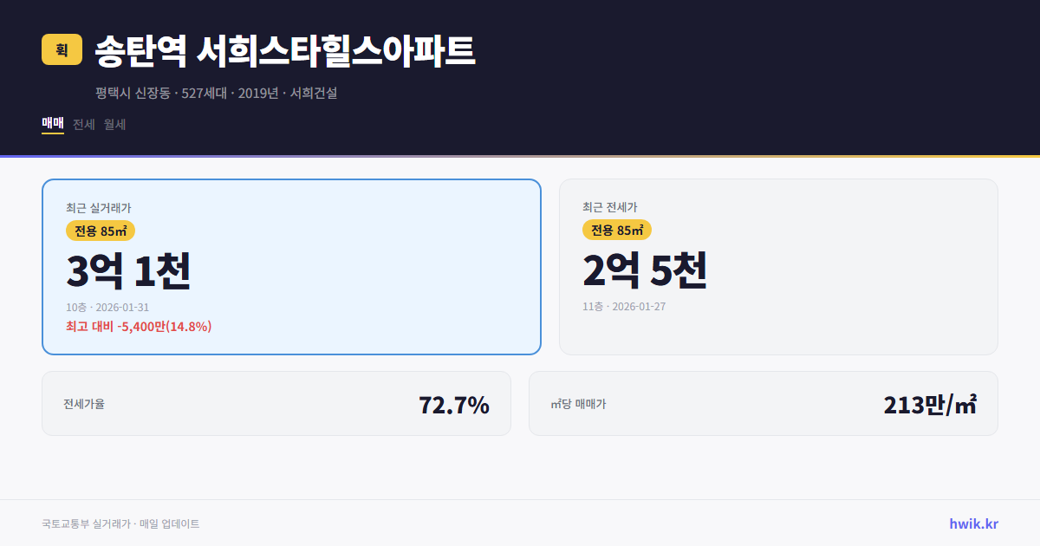This screenshot has height=546, width=1040.
Task: Open the hwik.kr site link
Action: (973, 523)
